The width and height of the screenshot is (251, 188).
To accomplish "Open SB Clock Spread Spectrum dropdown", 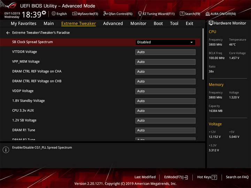I will pos(165,42).
